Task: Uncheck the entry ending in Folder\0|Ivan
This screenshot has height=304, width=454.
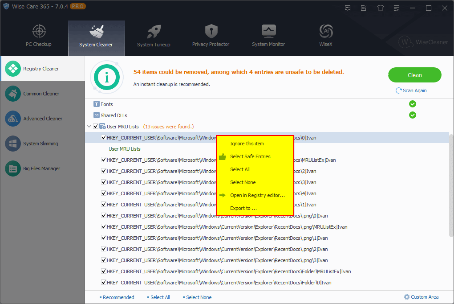Action: (x=104, y=282)
